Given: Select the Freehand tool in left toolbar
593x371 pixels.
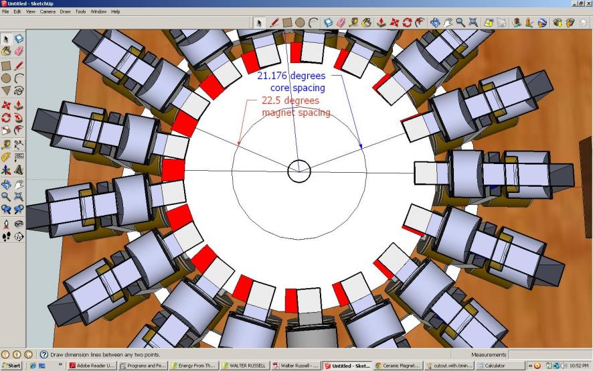Looking at the screenshot, I should click(x=19, y=90).
